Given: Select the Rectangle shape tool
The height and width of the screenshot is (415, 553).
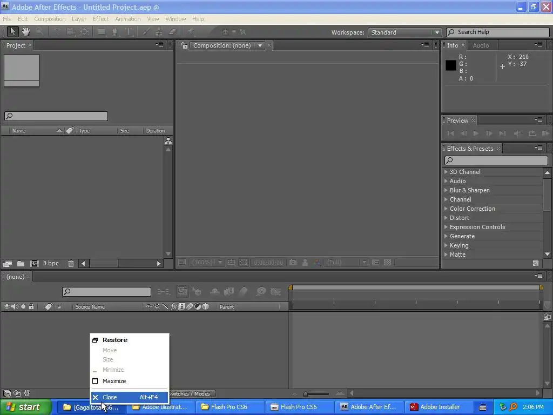Looking at the screenshot, I should point(102,32).
